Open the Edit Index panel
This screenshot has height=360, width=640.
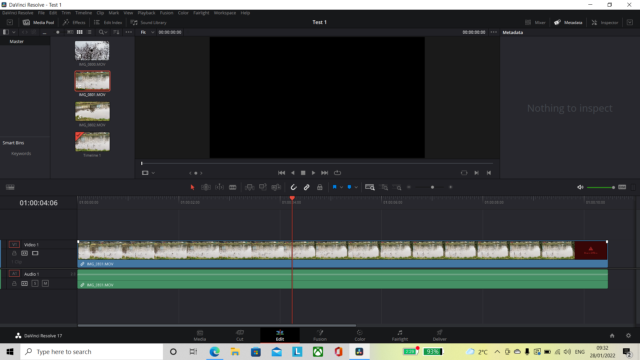[108, 22]
